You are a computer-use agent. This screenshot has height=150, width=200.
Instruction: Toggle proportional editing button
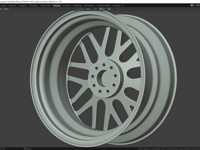click(109, 9)
